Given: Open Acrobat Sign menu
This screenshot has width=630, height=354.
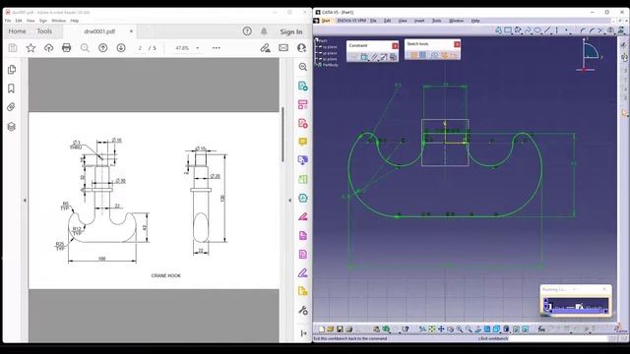Looking at the screenshot, I should [x=43, y=21].
